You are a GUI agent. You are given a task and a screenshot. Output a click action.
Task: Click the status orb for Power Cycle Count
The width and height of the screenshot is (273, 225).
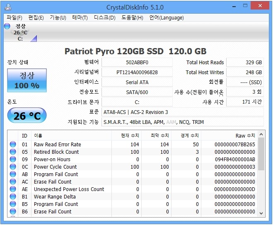click(13, 167)
